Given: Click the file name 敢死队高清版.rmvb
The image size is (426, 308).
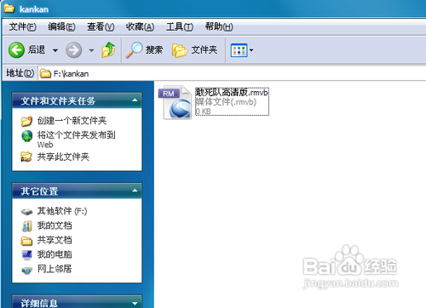Looking at the screenshot, I should (232, 92).
